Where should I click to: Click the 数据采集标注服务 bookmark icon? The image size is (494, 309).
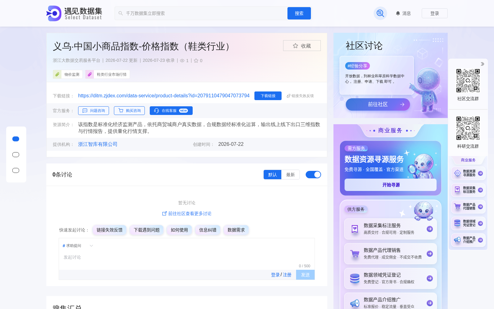pos(355,229)
